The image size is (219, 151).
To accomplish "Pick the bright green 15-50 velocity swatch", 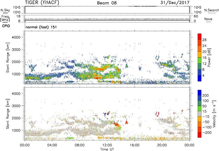I will (x=200, y=108).
